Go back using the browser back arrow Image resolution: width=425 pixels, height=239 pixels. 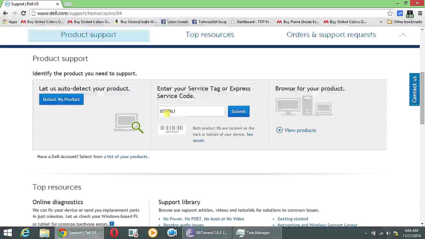click(5, 13)
